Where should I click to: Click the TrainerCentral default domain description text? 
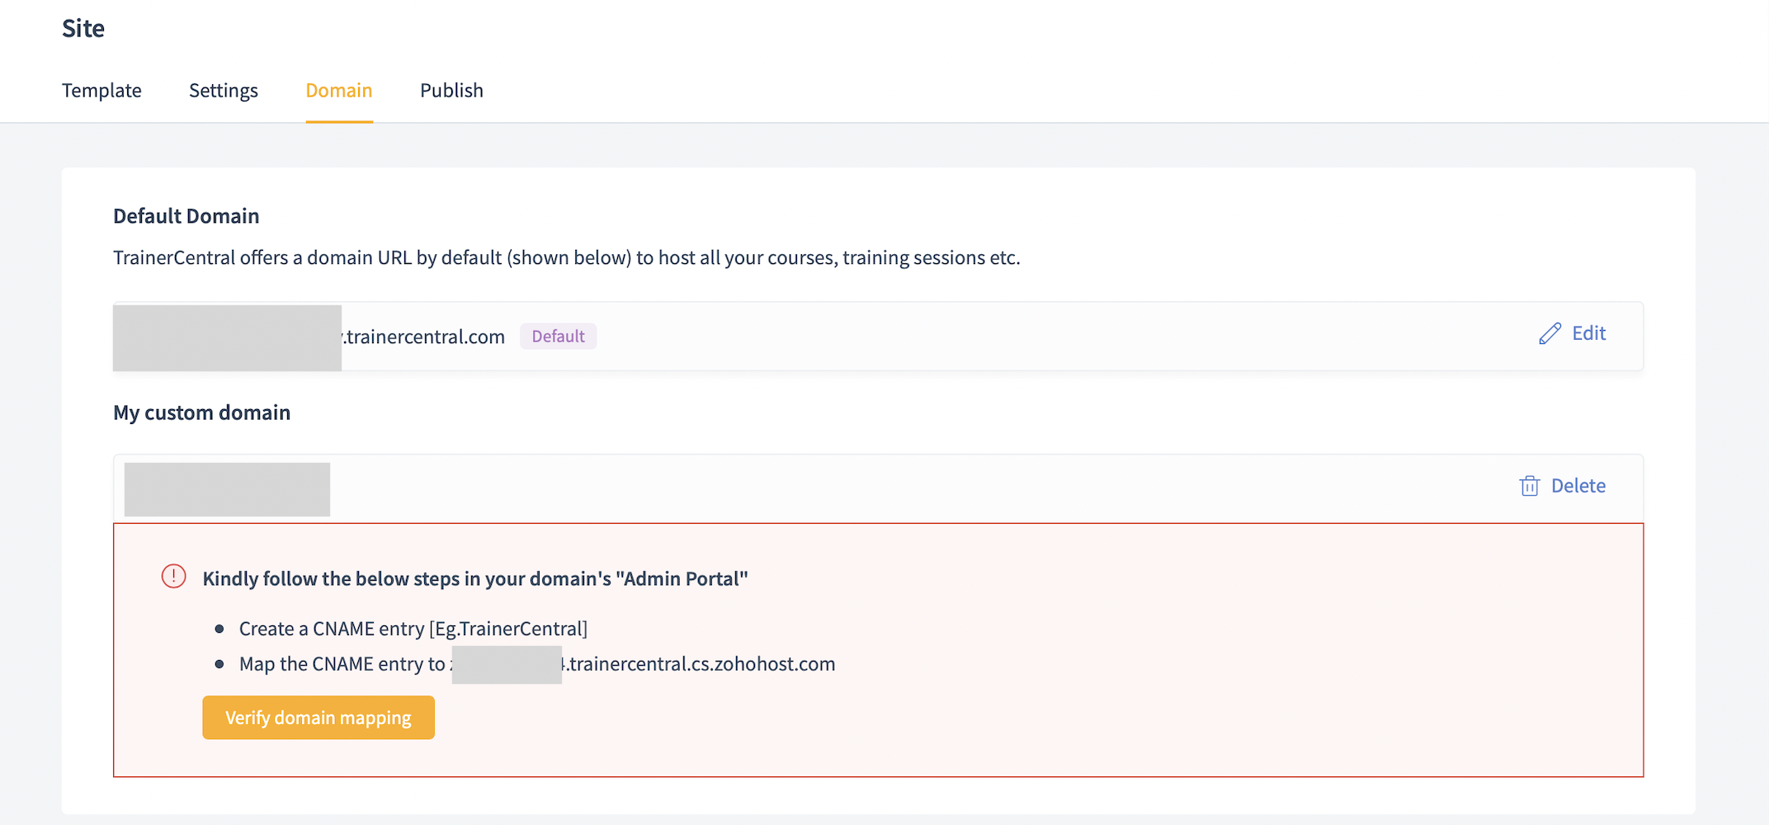567,257
